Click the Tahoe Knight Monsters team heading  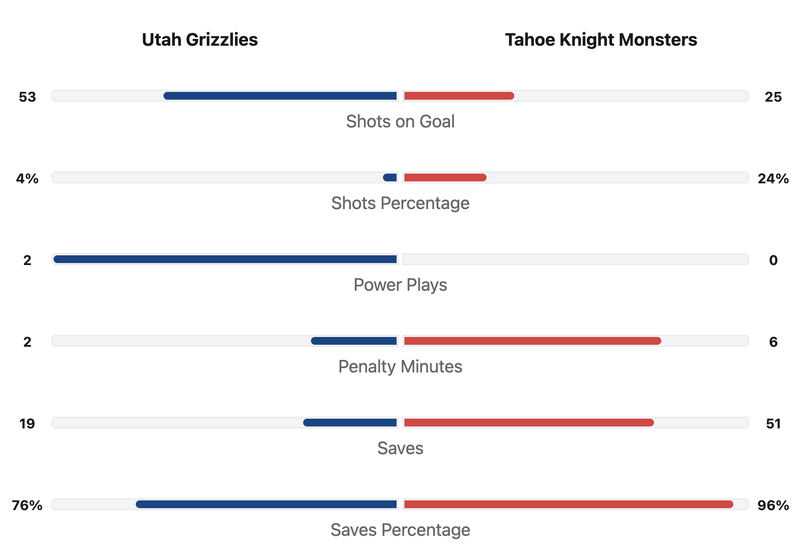600,40
